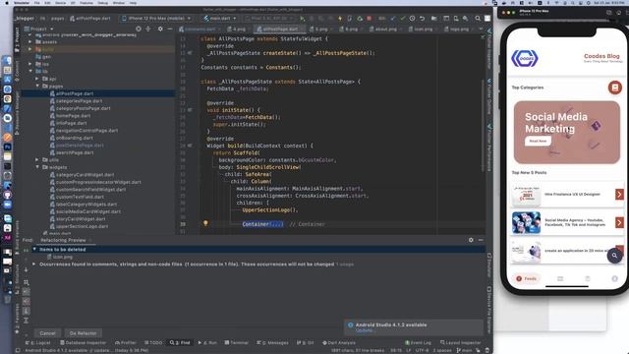Trigger Flutter hot reload lightning icon
Screen dimensions: 629x354
click(x=340, y=19)
